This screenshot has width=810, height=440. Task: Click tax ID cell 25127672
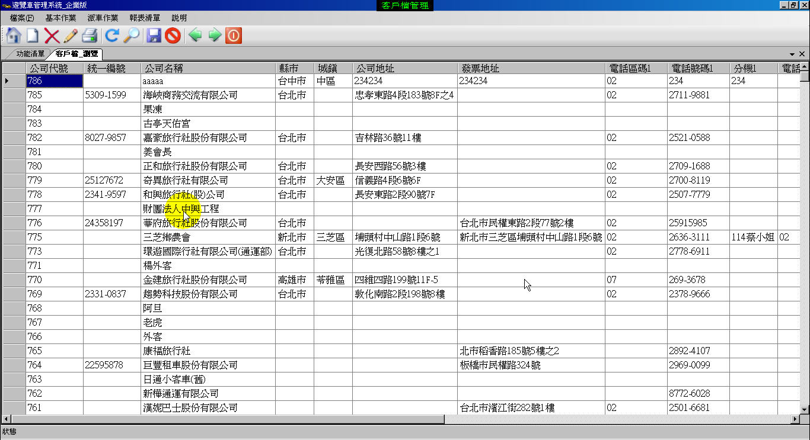coord(112,180)
